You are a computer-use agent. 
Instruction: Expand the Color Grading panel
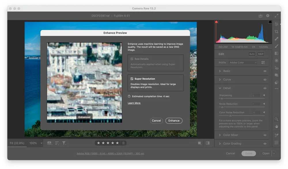pos(220,144)
